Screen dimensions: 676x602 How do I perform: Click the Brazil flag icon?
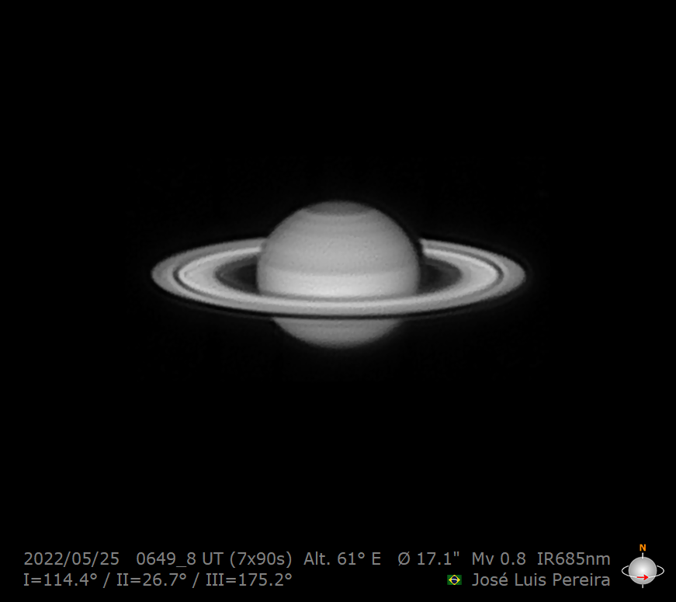pyautogui.click(x=454, y=580)
